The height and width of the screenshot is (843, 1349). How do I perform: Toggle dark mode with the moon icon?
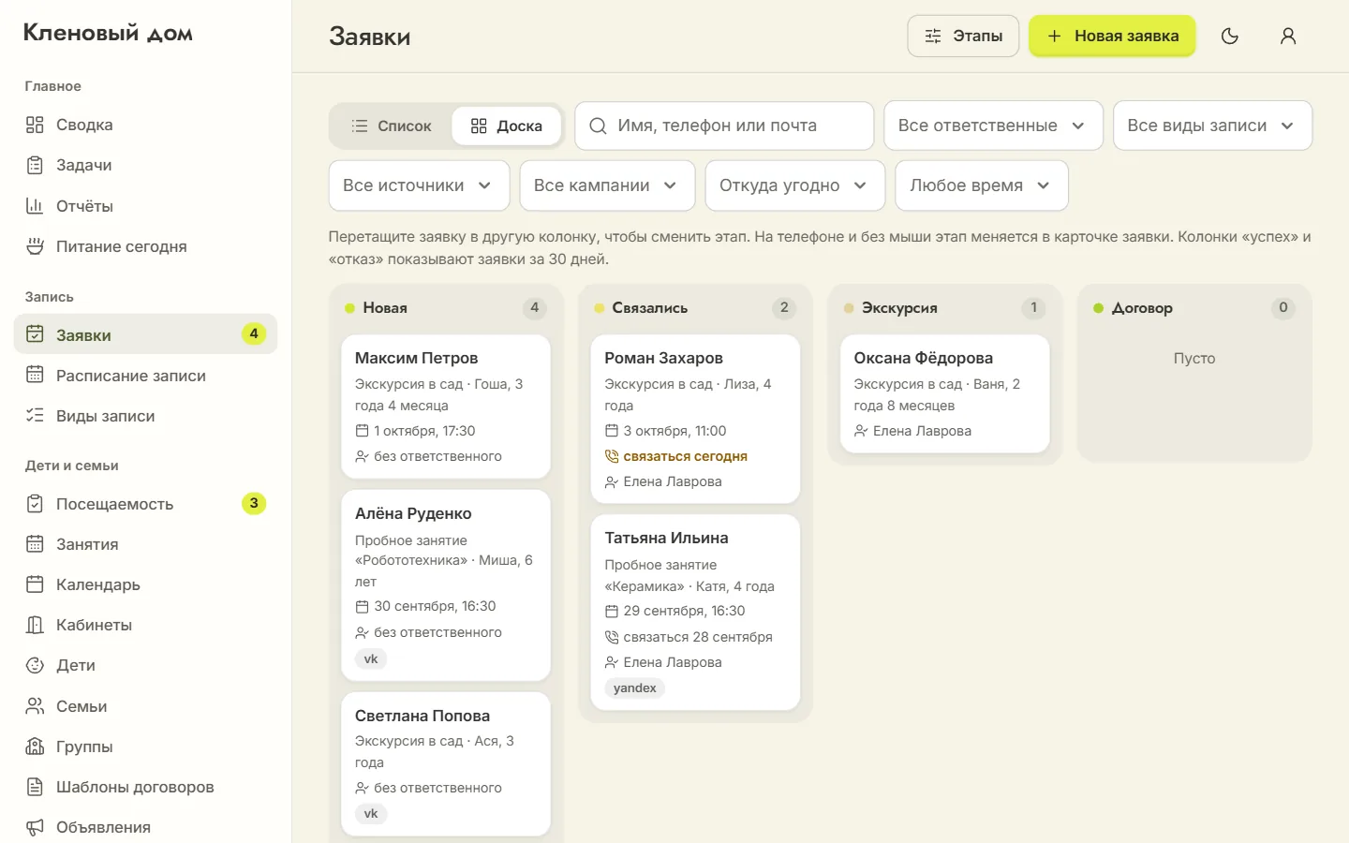pos(1230,36)
